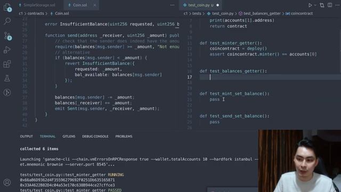
Task: Open the PROBLEMS panel tab
Action: (124, 137)
